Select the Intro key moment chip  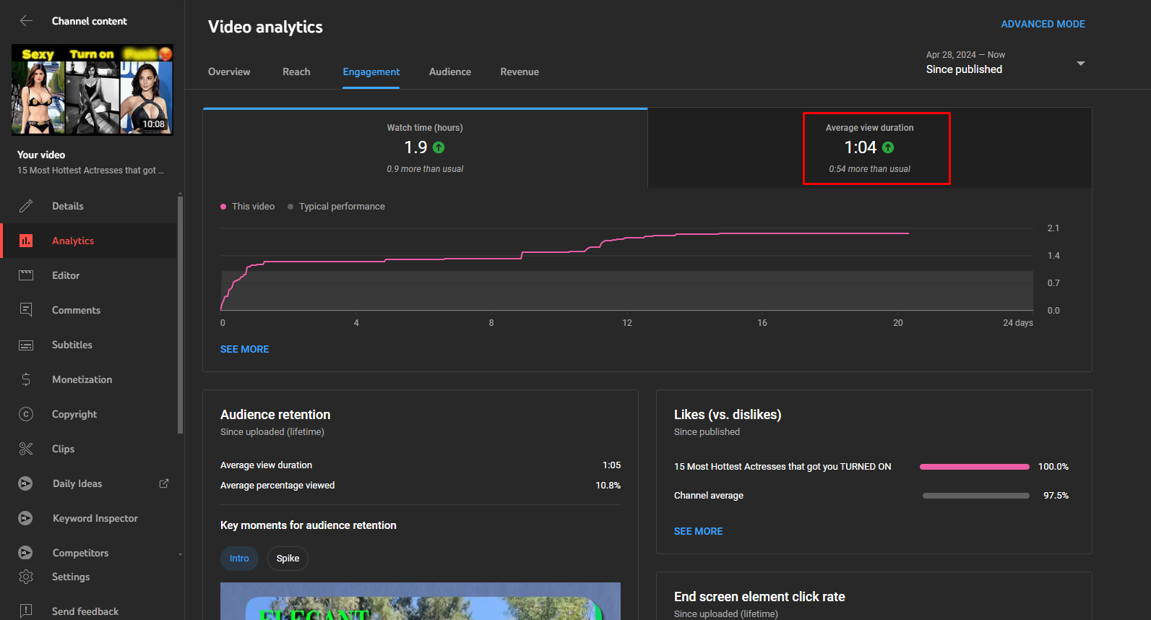[x=239, y=559]
